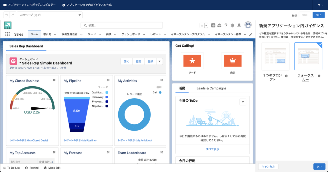Open dashboard actions dropdown next to 登録
The width and height of the screenshot is (328, 172).
(159, 61)
